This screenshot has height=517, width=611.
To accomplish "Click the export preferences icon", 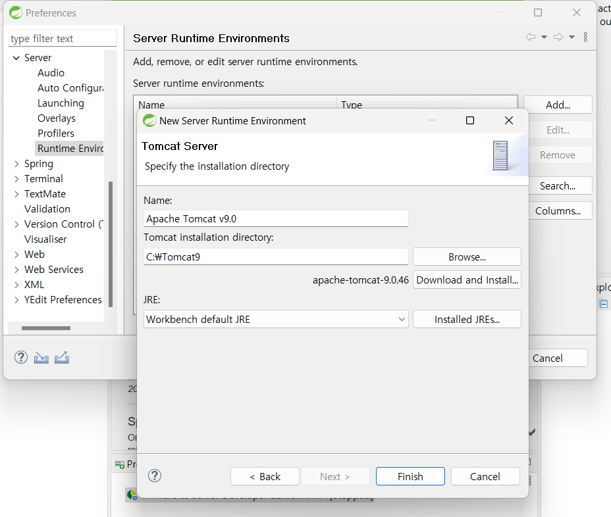I will [x=62, y=357].
